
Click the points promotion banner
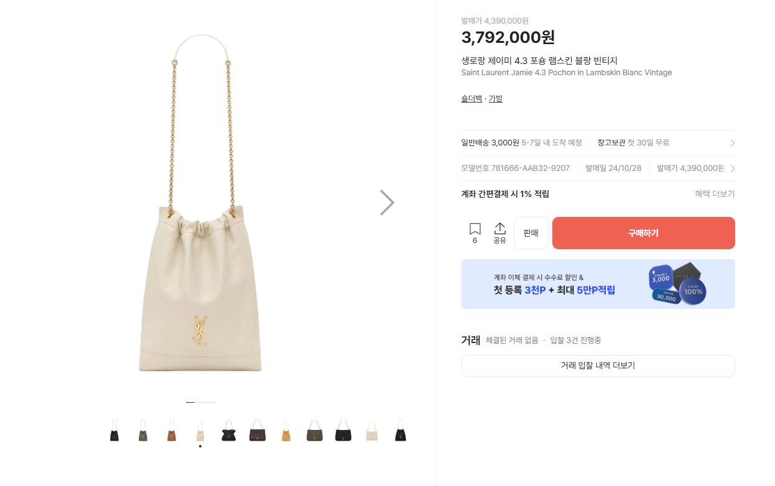tap(598, 284)
